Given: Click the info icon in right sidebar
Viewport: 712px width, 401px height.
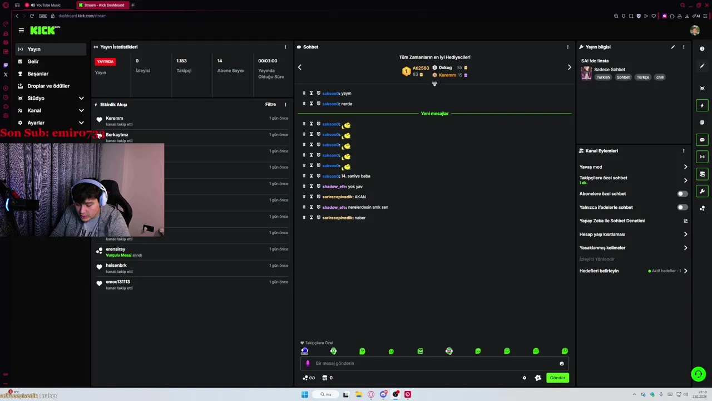Looking at the screenshot, I should [702, 49].
